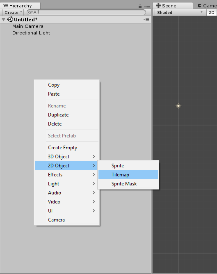Open the Hierarchy panel options menu icon
This screenshot has width=217, height=274.
coord(147,7)
